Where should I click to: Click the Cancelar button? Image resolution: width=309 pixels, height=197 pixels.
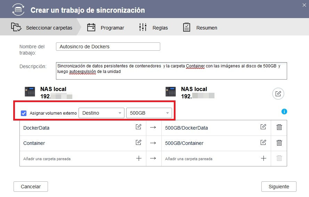tap(31, 187)
